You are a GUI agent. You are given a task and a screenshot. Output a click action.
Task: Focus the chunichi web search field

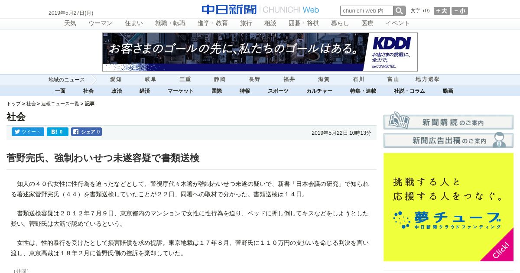367,11
